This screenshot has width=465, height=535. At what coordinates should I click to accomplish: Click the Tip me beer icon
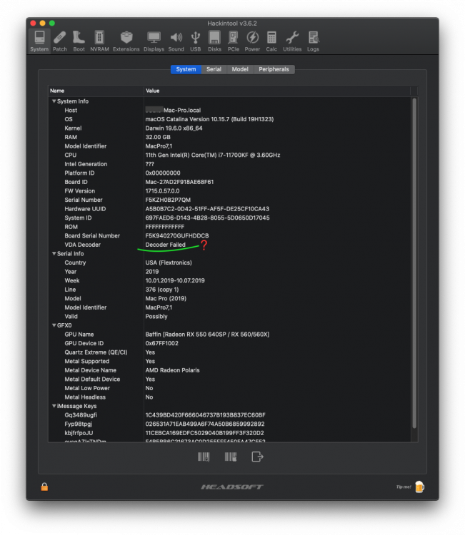click(x=419, y=486)
